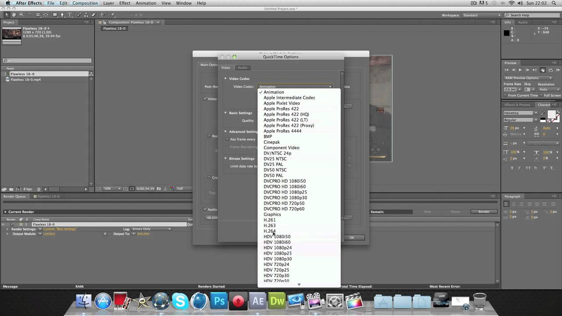Open After Effects from the dock
This screenshot has height=316, width=562.
pos(258,302)
